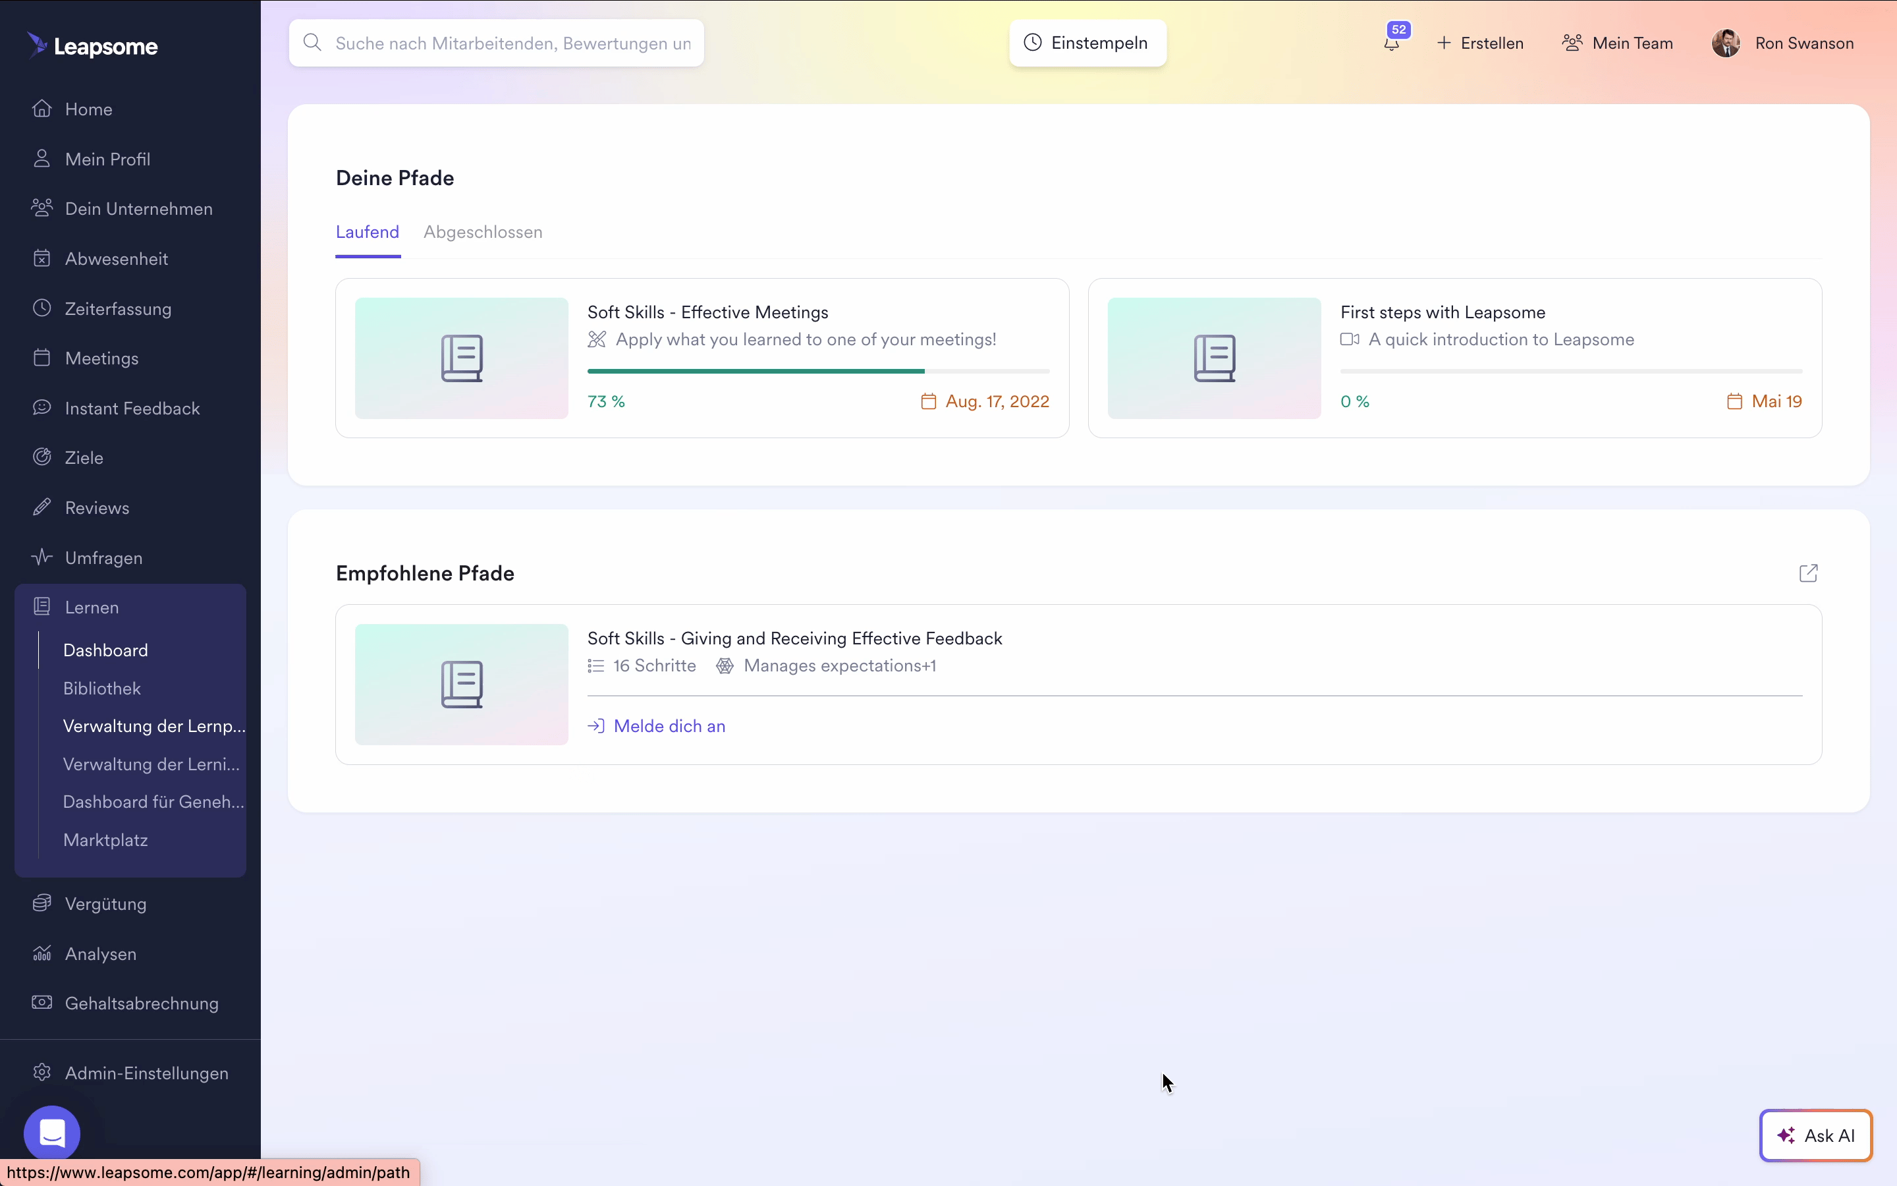
Task: Click Ron Swanson avatar picture
Action: click(x=1726, y=42)
